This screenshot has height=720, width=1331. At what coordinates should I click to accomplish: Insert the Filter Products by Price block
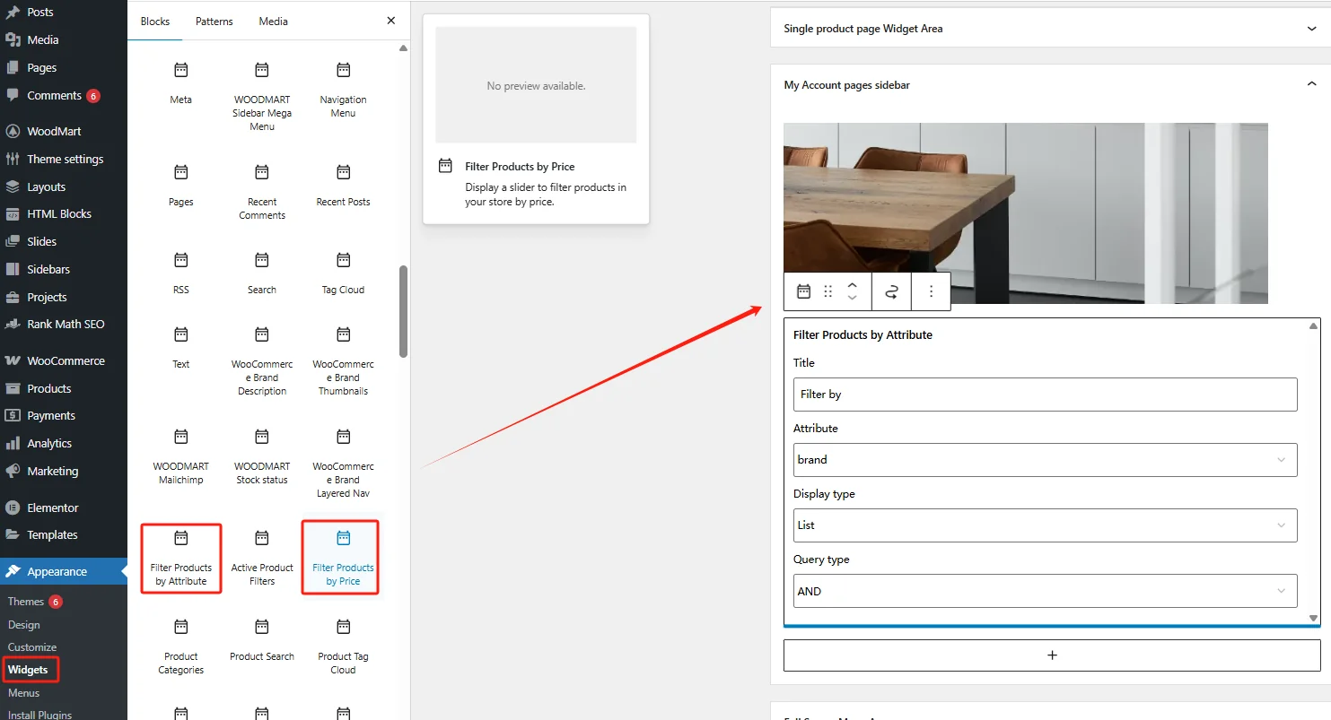pos(340,557)
